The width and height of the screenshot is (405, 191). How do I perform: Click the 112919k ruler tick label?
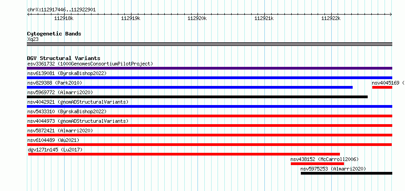131,18
